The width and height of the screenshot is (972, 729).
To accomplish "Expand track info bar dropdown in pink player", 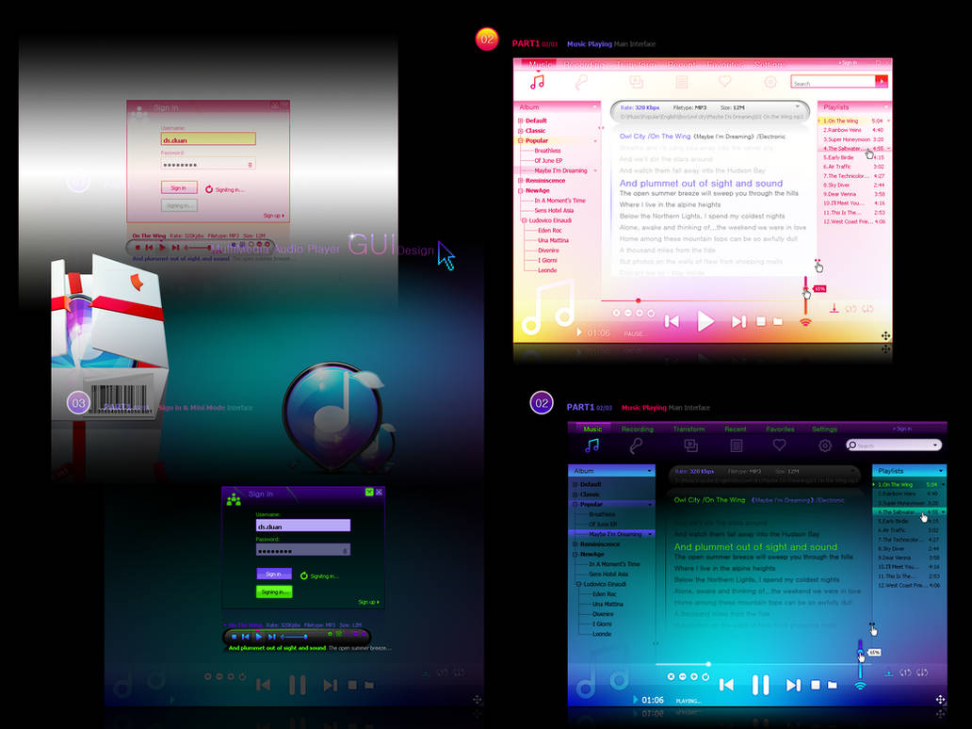I will point(798,107).
